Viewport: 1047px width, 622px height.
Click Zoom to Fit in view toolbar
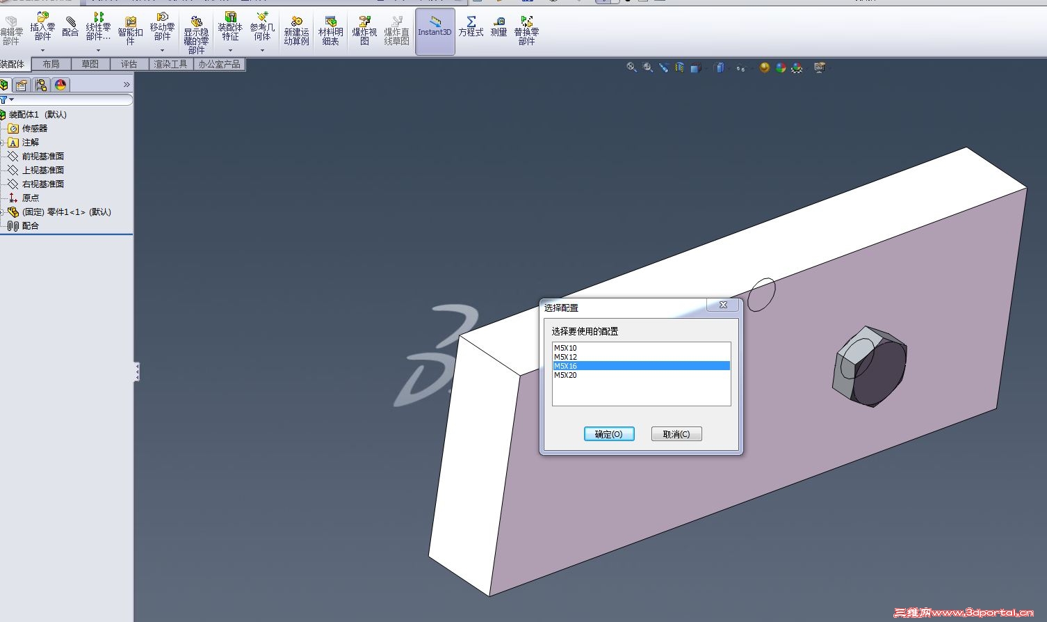pyautogui.click(x=631, y=67)
